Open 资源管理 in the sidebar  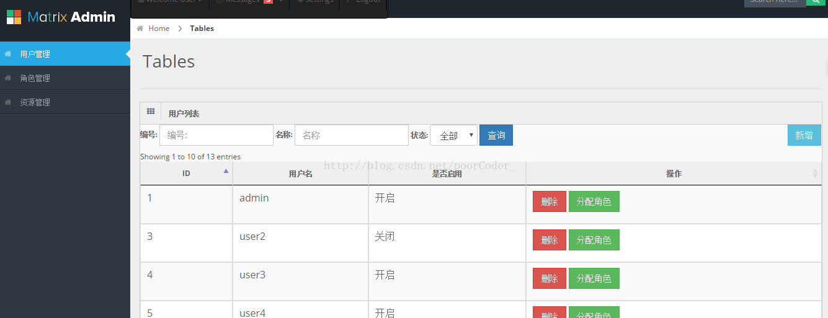(x=65, y=102)
